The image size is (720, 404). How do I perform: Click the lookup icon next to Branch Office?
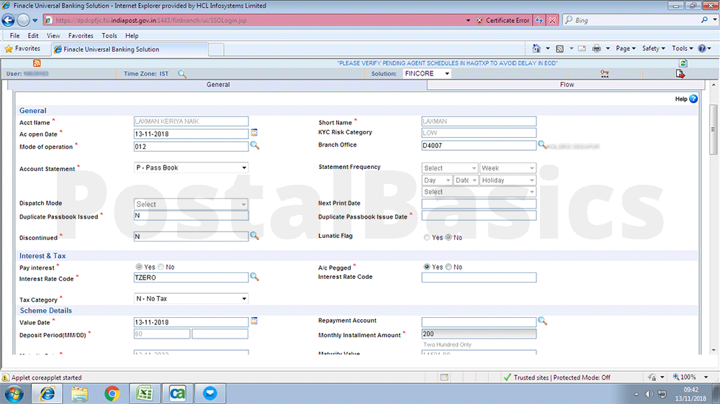pyautogui.click(x=542, y=144)
